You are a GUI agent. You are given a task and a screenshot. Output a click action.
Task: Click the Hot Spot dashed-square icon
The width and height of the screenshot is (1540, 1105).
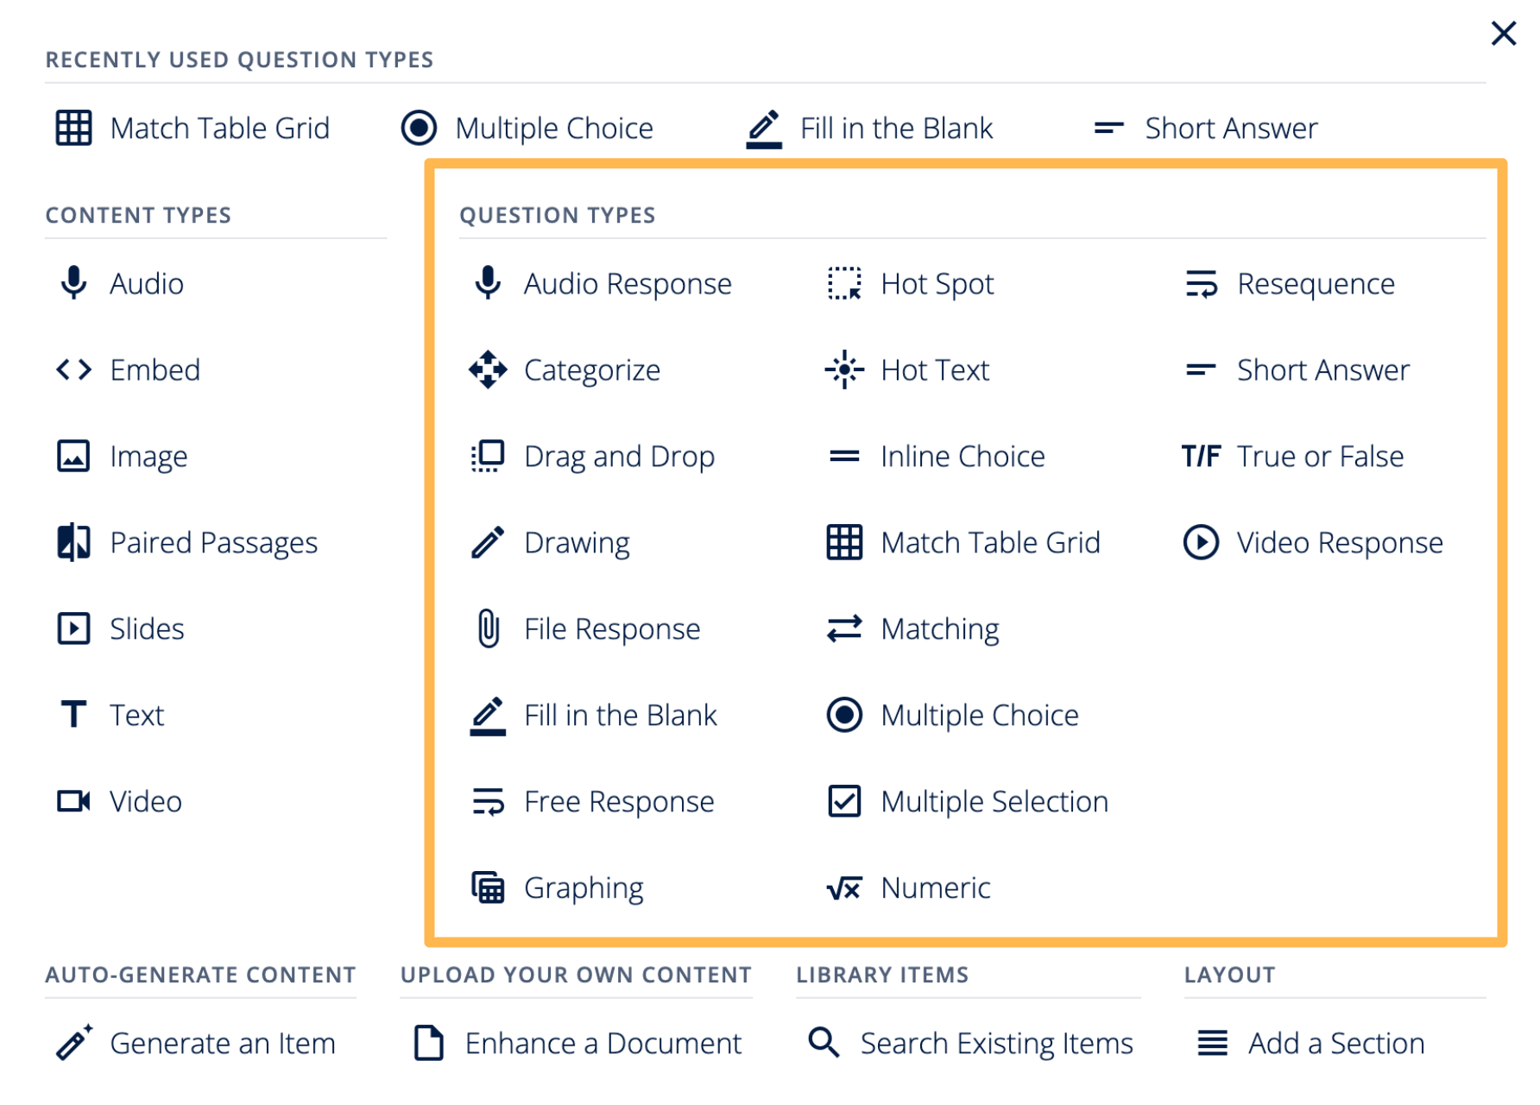[x=844, y=283]
